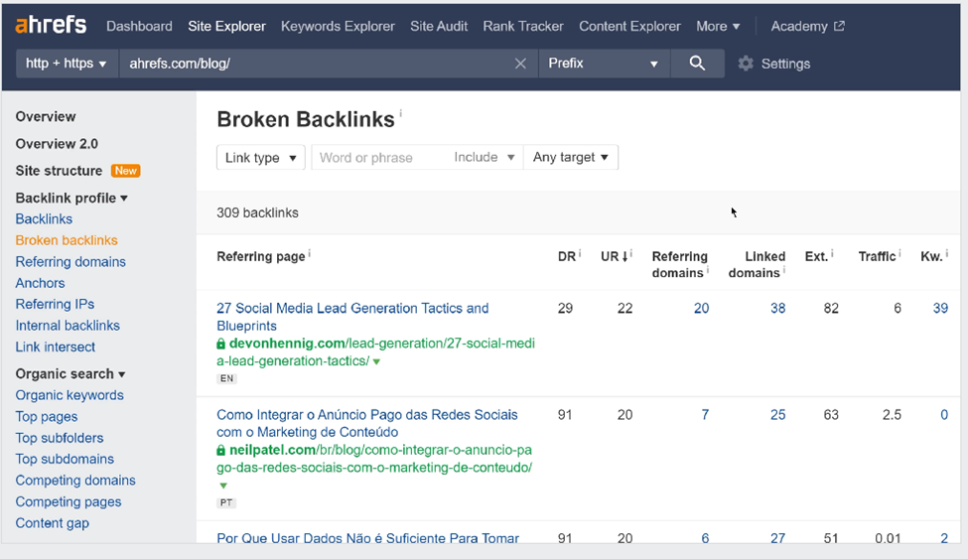Open the Referring domains sidebar link
The height and width of the screenshot is (559, 968).
[x=70, y=262]
